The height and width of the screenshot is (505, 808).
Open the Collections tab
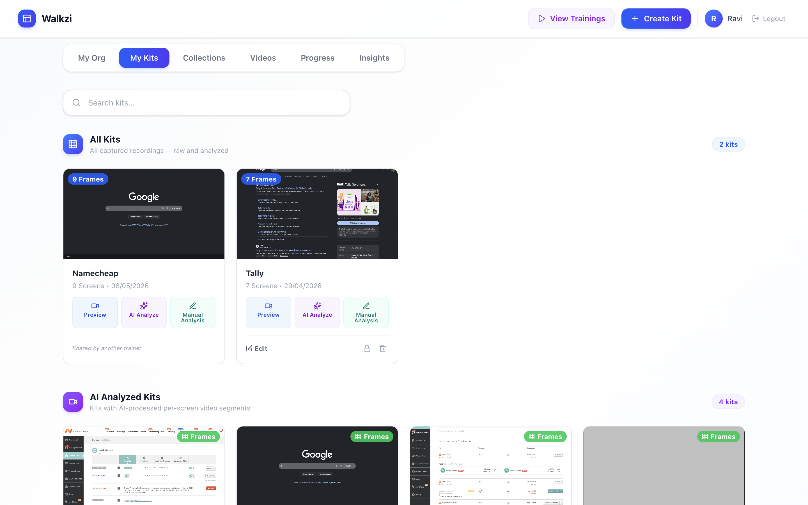point(204,58)
